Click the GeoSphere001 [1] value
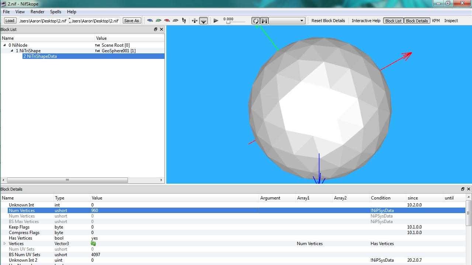472x265 pixels. pyautogui.click(x=119, y=51)
